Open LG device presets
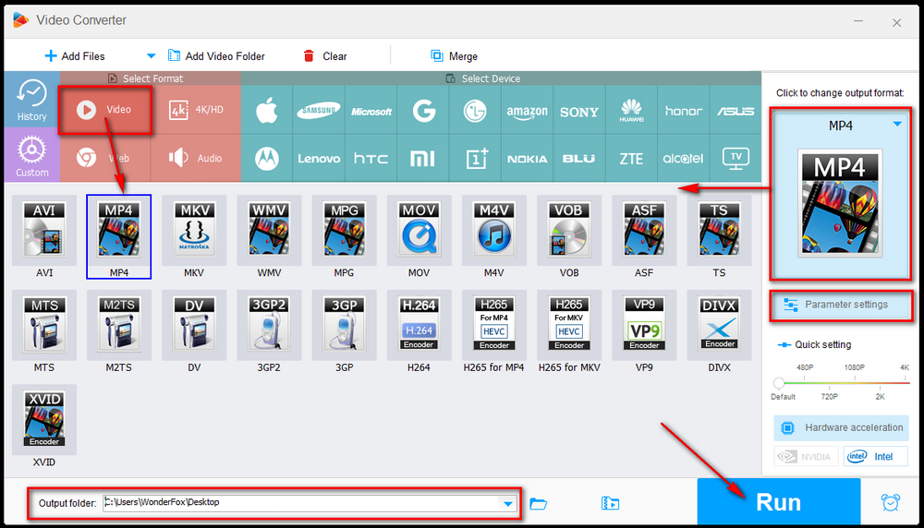 pyautogui.click(x=475, y=110)
